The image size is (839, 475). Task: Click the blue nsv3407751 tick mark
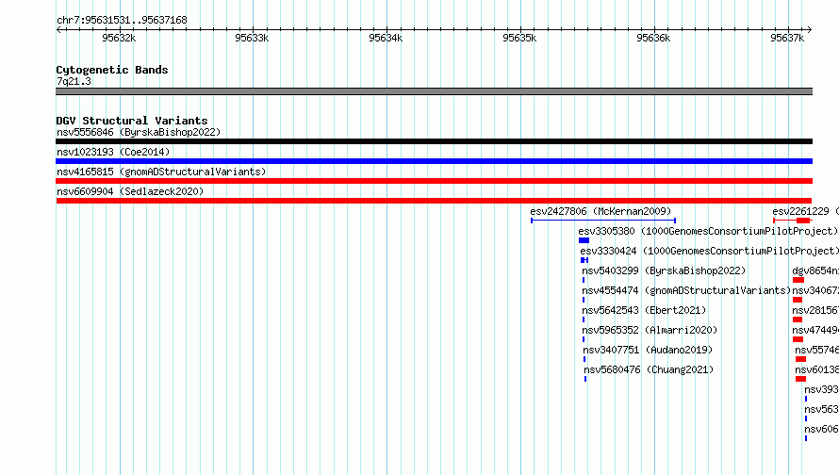[584, 359]
